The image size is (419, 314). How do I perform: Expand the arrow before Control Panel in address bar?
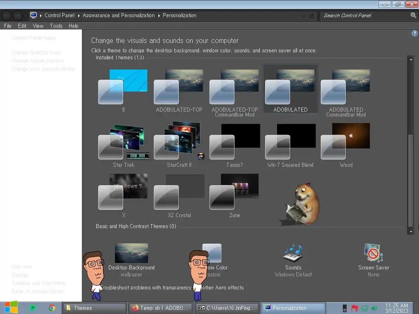point(41,16)
